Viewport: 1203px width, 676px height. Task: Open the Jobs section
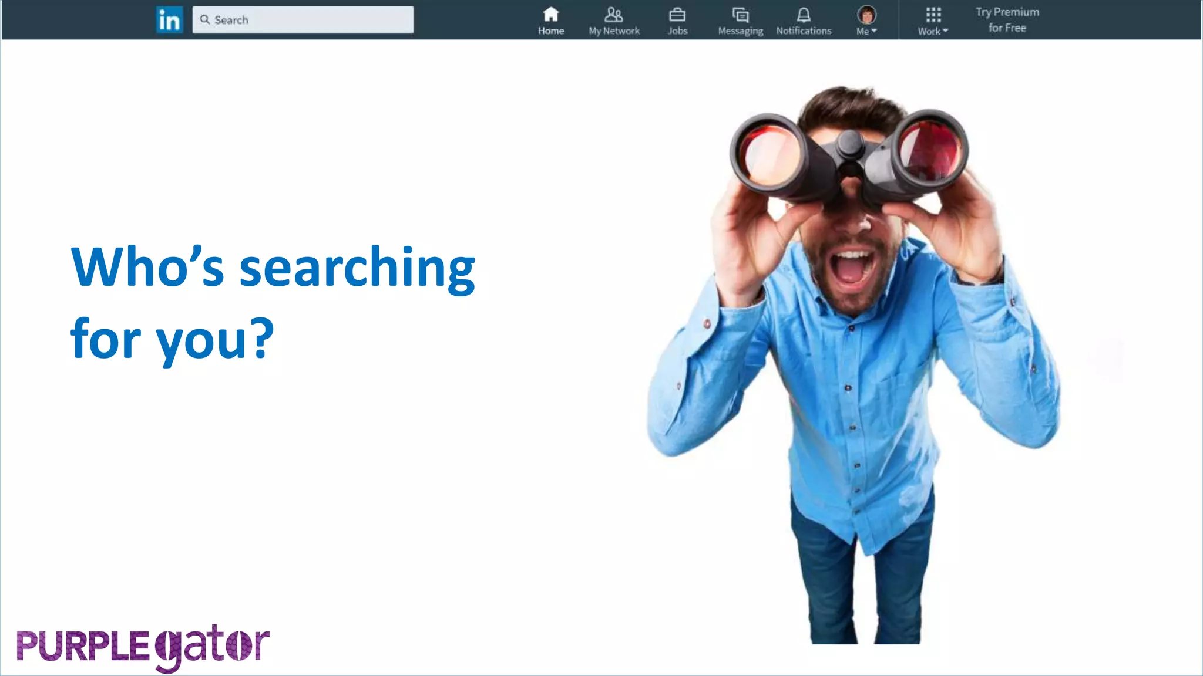(x=677, y=21)
